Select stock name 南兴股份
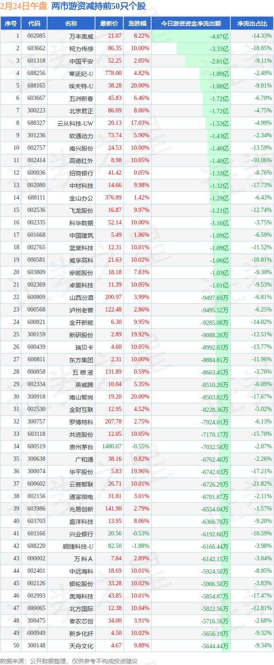 coord(81,148)
